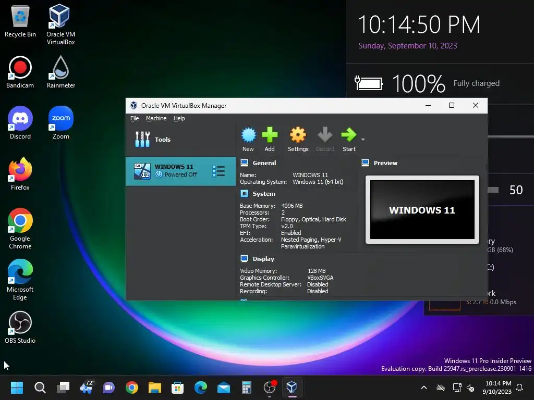
Task: Click the WINDOWS 11 preview thumbnail
Action: pos(422,210)
